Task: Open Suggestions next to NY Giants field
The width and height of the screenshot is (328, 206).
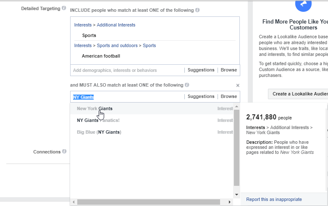Action: pyautogui.click(x=201, y=97)
